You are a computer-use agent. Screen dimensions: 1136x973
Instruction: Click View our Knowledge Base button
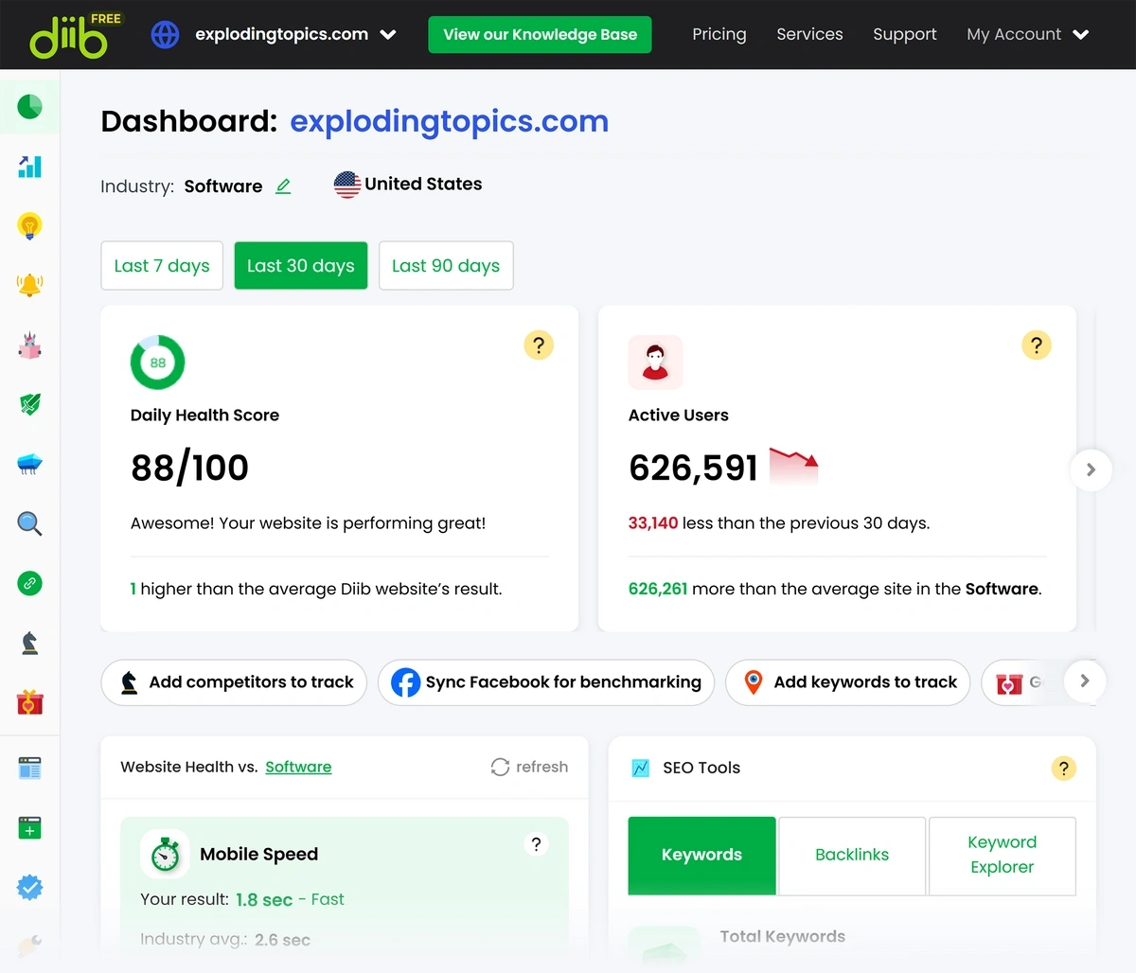coord(540,35)
